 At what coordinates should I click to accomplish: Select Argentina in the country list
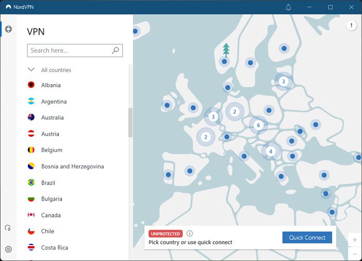coord(54,101)
